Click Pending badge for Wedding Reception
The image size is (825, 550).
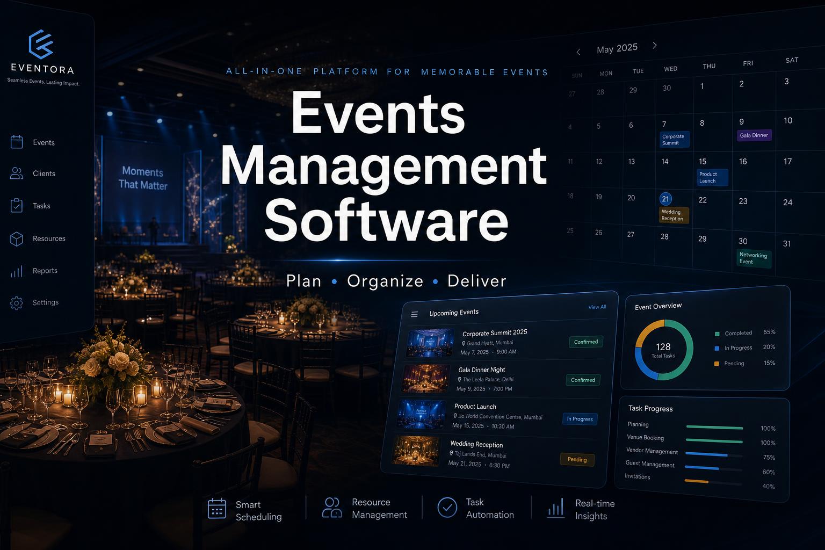point(577,459)
